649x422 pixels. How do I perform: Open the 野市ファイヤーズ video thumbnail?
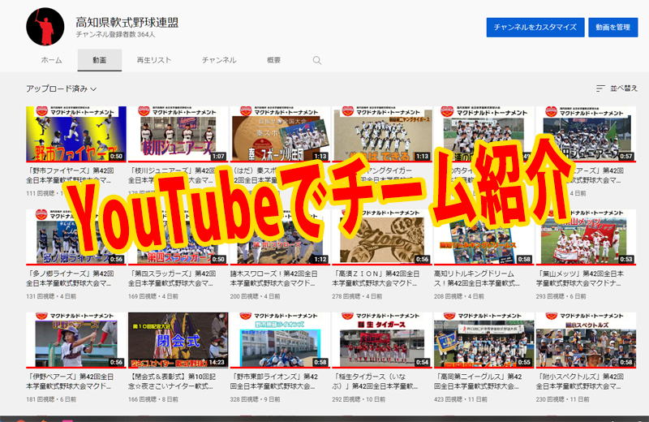[76, 134]
